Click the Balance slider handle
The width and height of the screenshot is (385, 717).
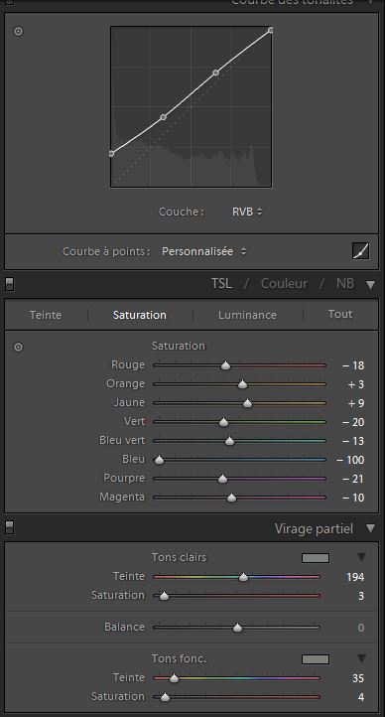pyautogui.click(x=237, y=628)
